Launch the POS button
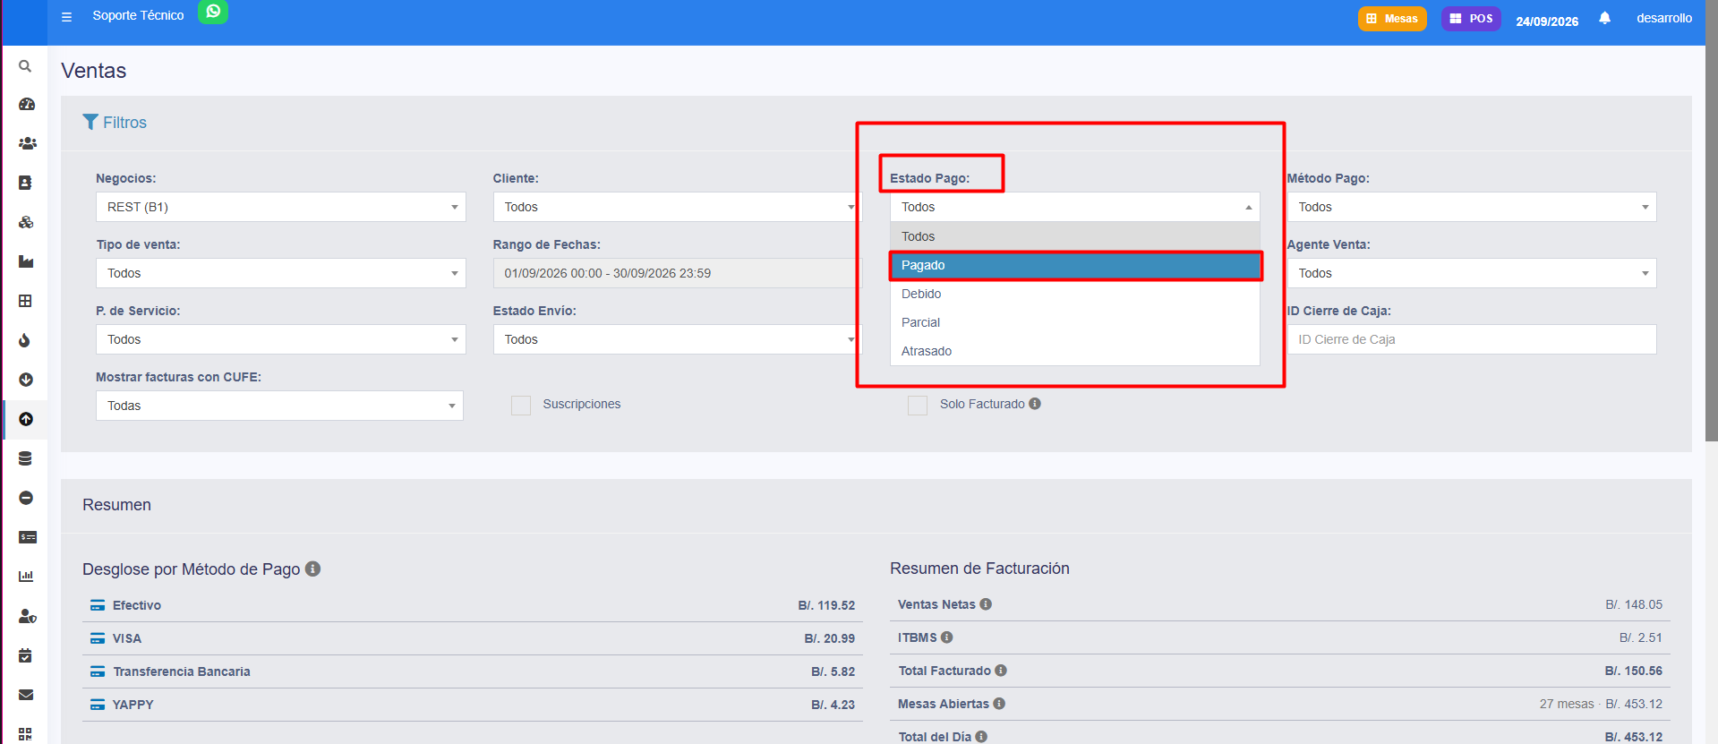 tap(1471, 19)
